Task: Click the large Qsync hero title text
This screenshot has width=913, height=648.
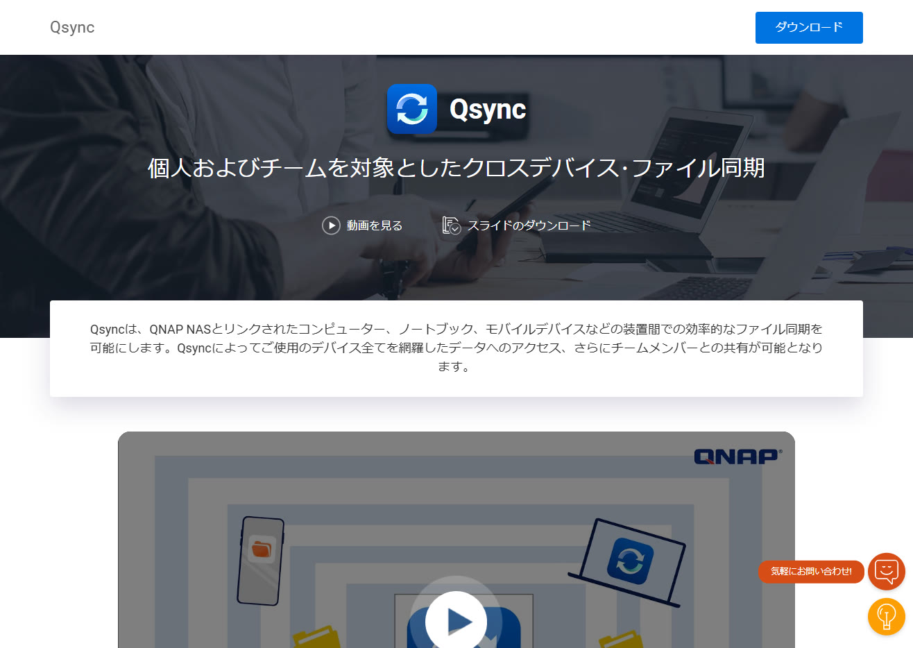Action: point(488,110)
